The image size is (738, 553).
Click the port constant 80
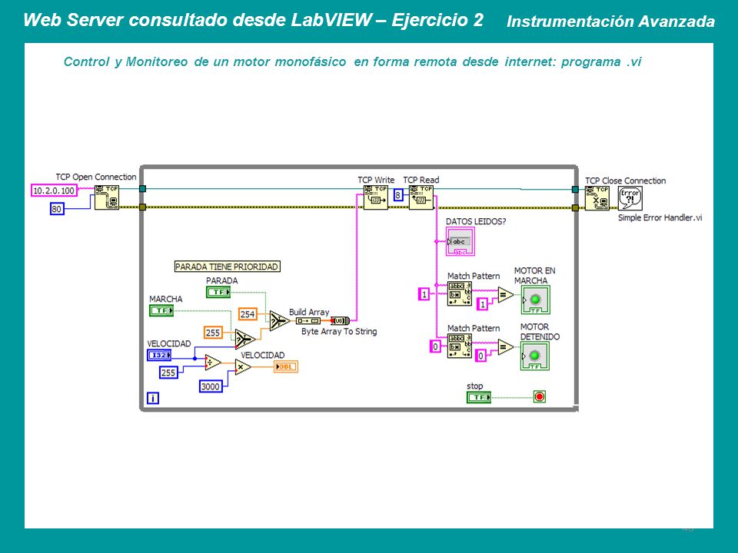[x=57, y=209]
